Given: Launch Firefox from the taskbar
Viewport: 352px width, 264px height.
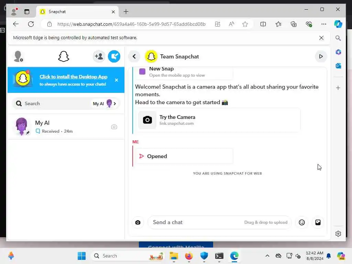Looking at the screenshot, I should 189,256.
